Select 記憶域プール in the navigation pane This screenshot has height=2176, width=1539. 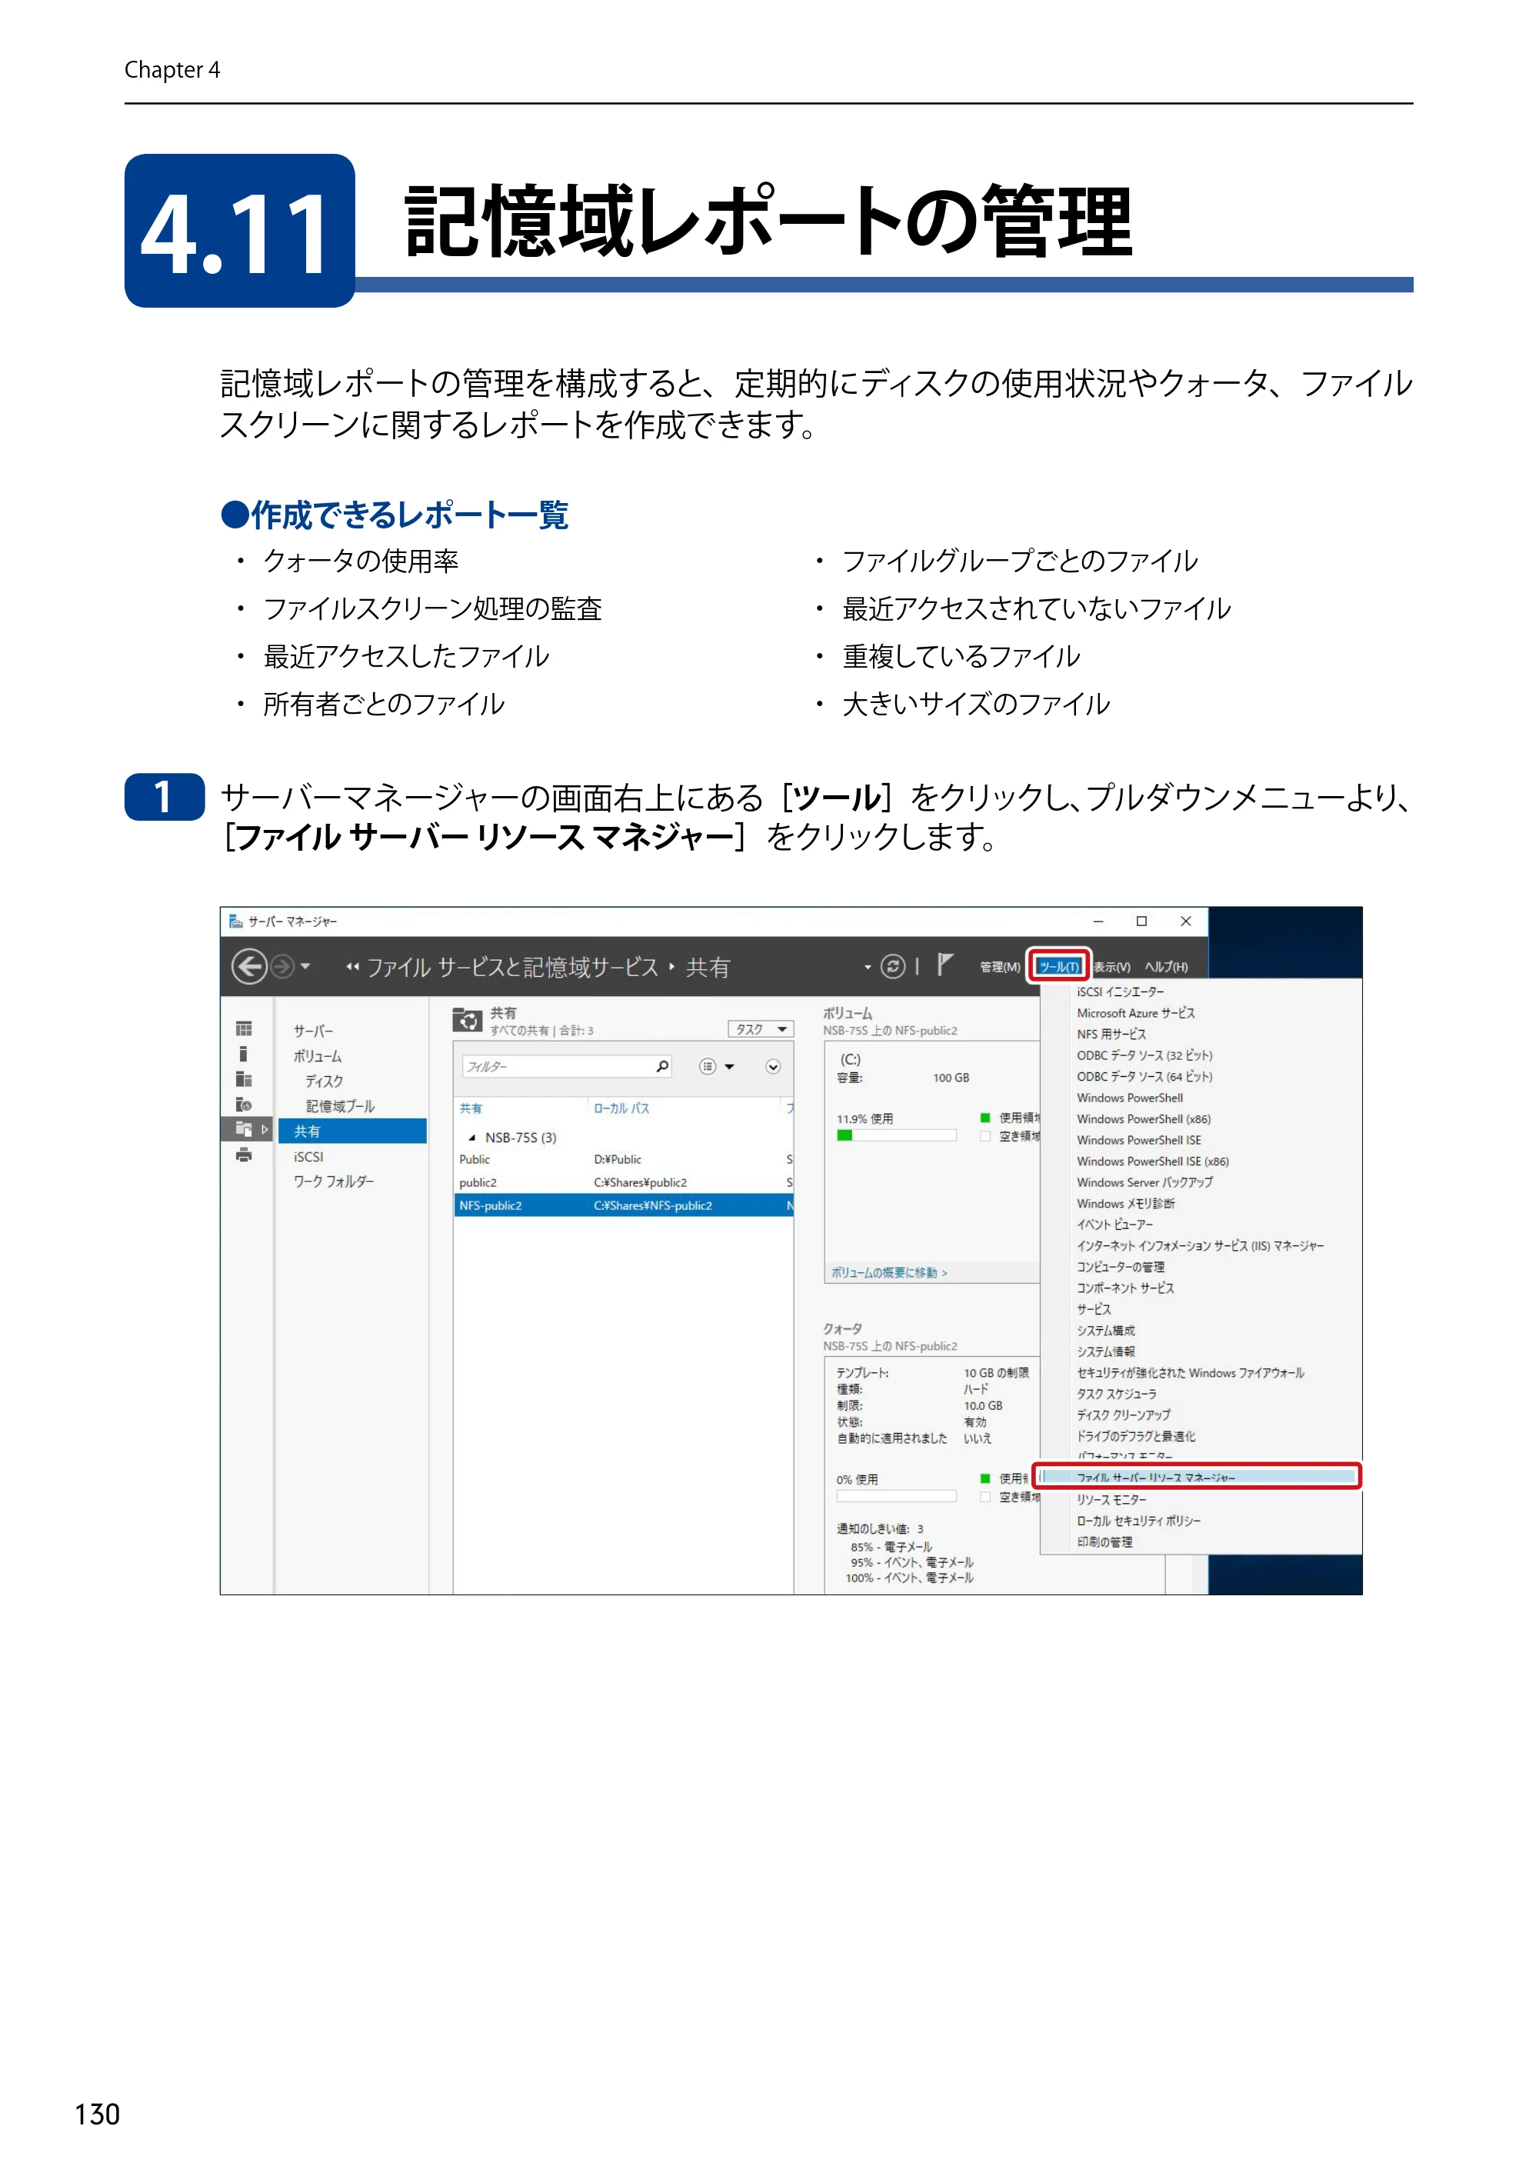point(340,1106)
